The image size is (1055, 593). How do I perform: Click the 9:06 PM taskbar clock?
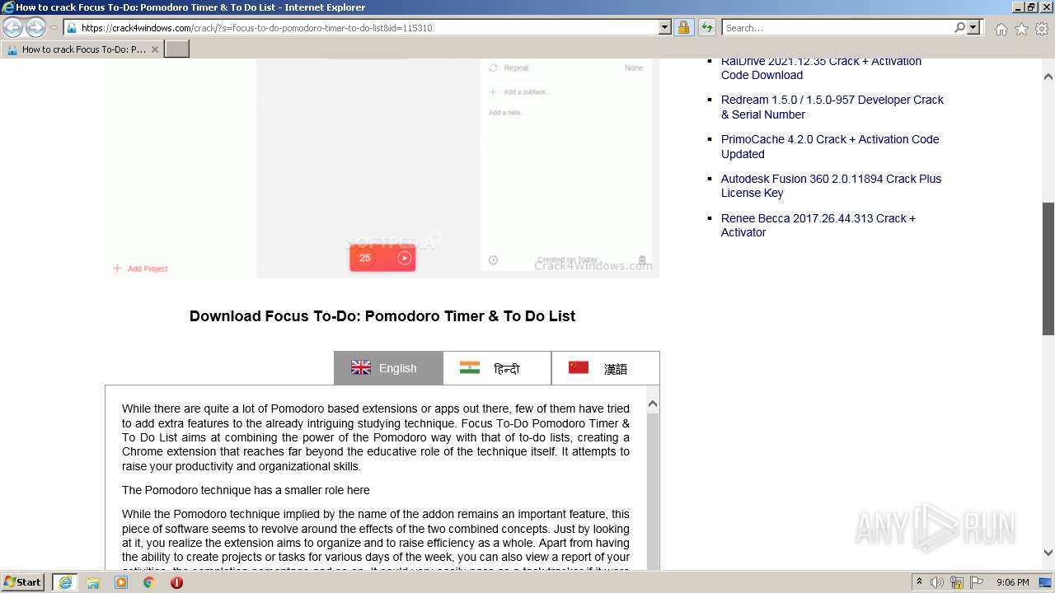pos(1013,582)
